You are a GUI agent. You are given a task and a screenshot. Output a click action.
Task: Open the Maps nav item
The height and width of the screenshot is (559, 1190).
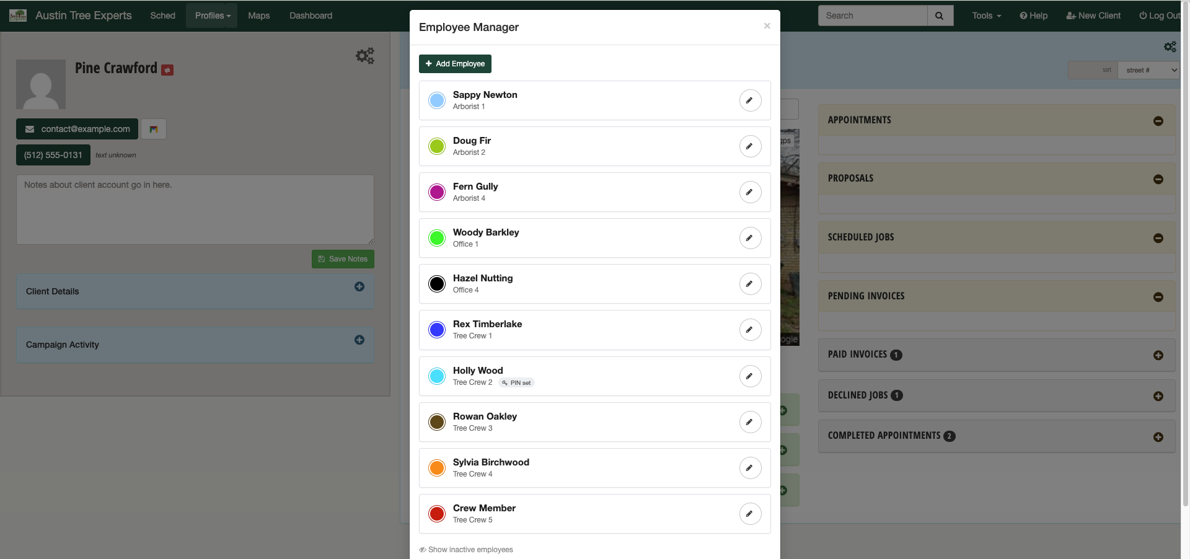258,15
